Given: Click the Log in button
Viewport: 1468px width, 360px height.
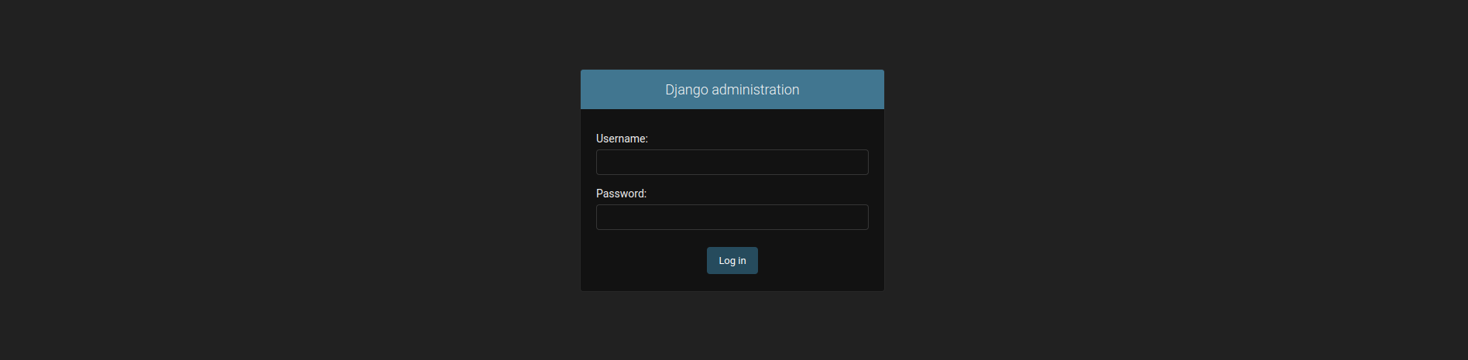Looking at the screenshot, I should point(732,261).
